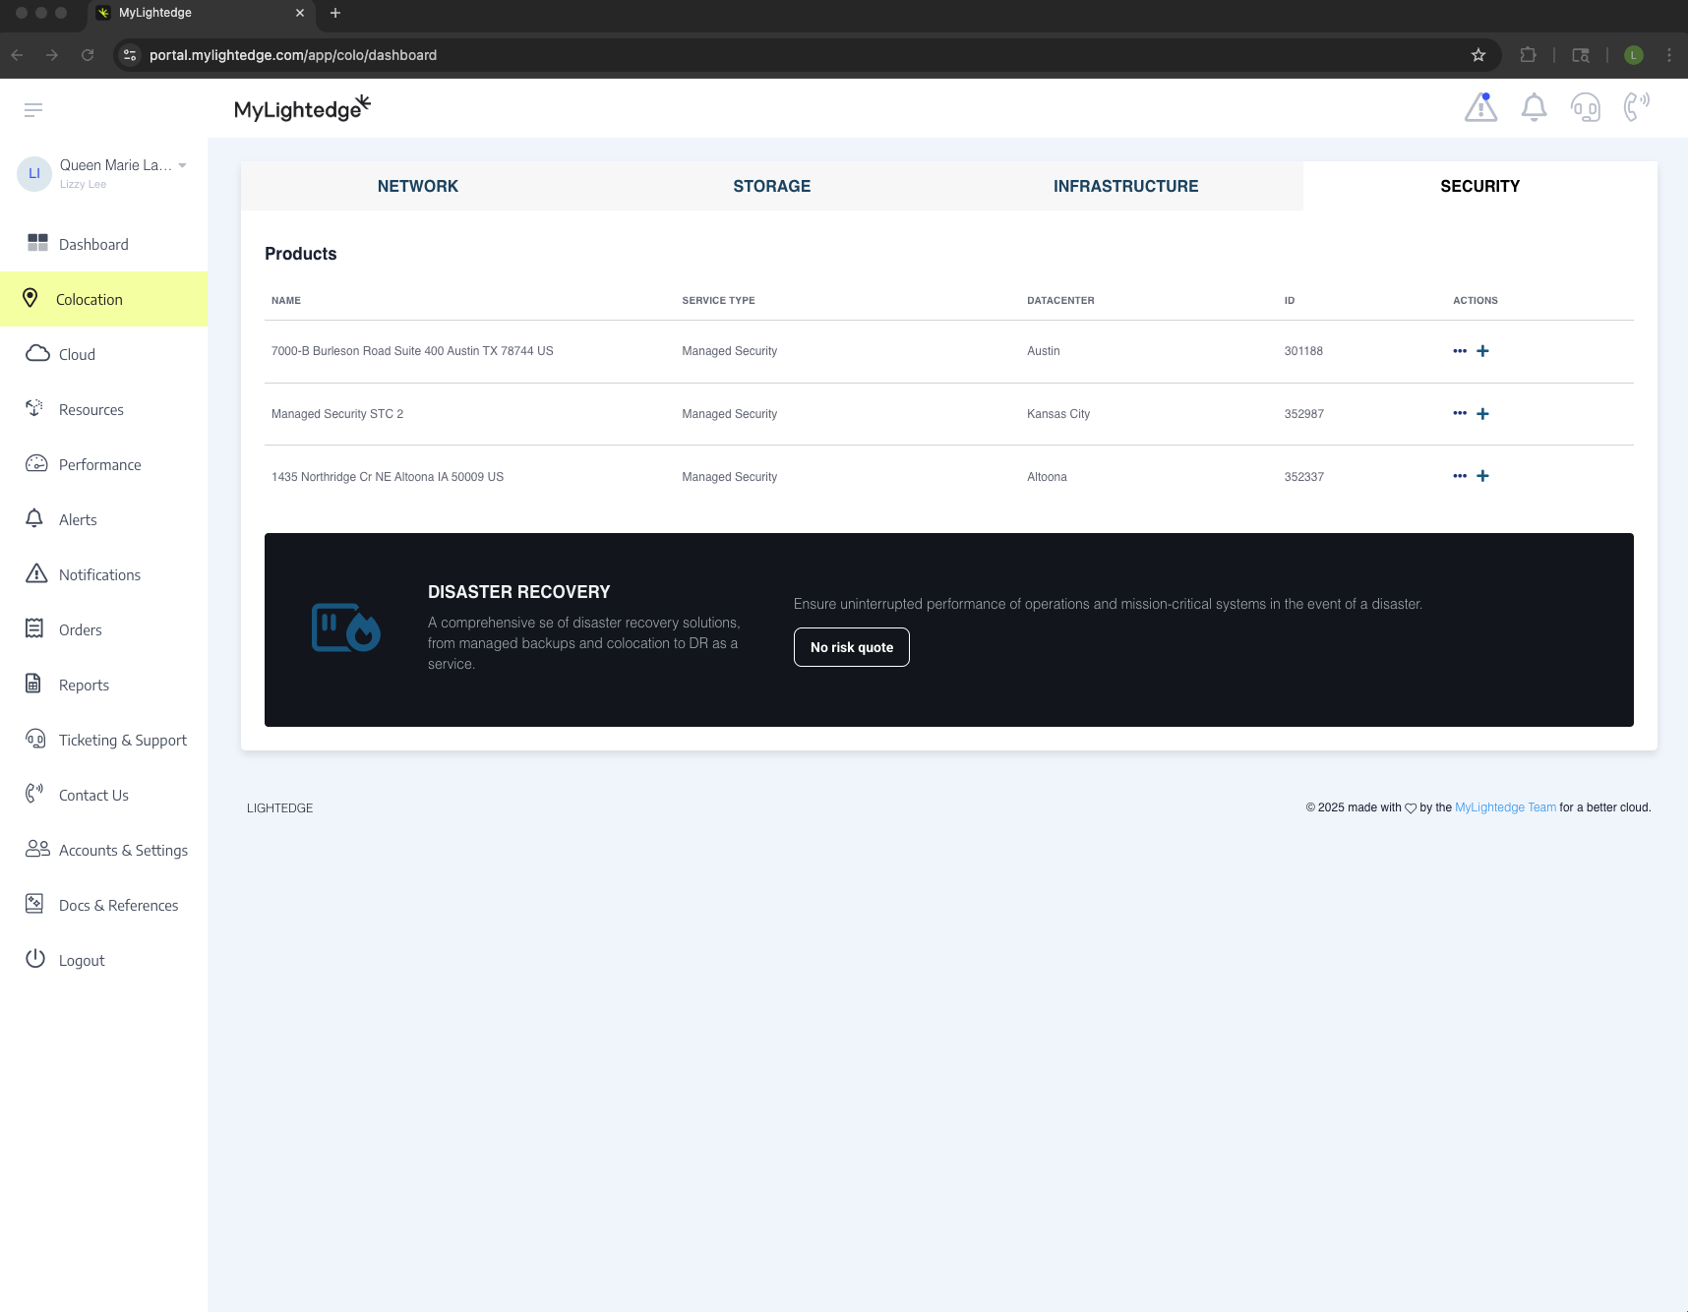Viewport: 1688px width, 1312px height.
Task: Click the Docs & References icon
Action: (34, 904)
